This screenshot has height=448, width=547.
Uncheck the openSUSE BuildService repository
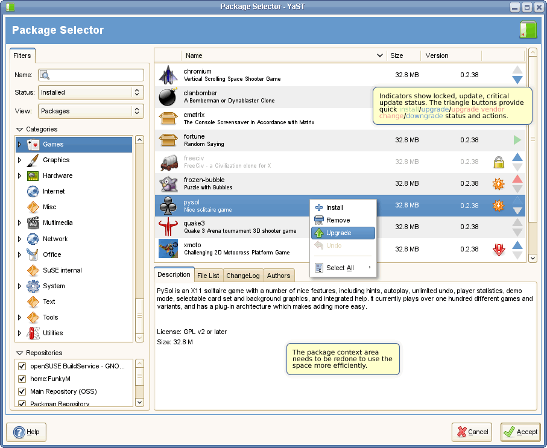point(22,366)
